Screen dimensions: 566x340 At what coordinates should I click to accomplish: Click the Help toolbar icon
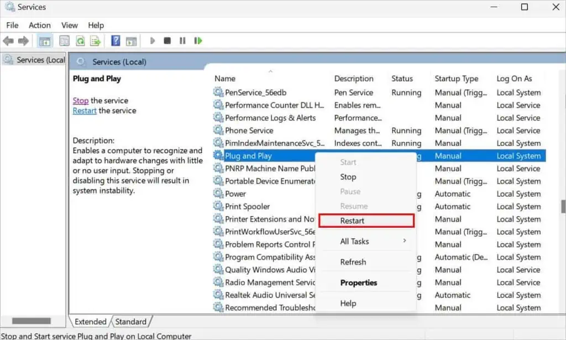point(114,40)
